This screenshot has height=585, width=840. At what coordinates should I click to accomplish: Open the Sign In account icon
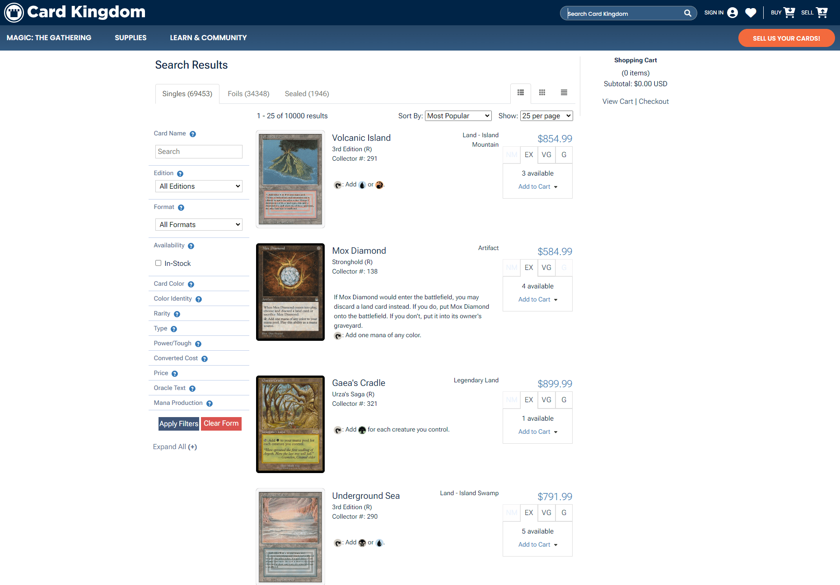pos(733,13)
